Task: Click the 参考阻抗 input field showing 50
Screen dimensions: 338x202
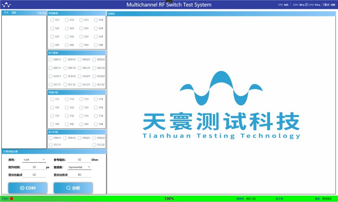Action: 79,160
